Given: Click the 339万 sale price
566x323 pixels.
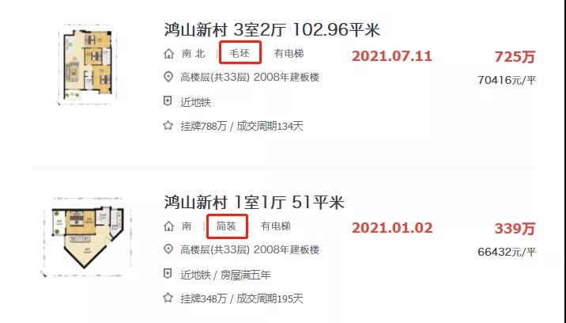Looking at the screenshot, I should pyautogui.click(x=515, y=229).
